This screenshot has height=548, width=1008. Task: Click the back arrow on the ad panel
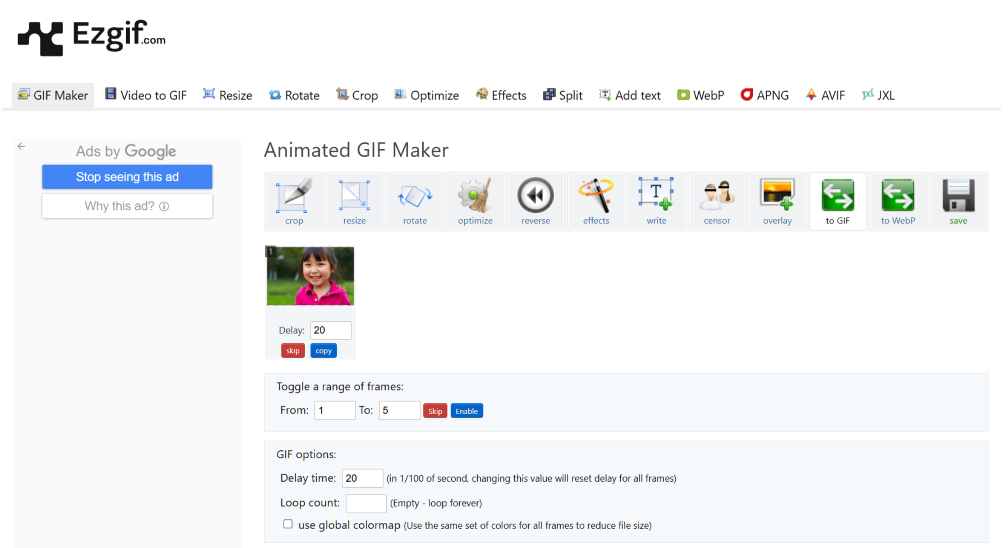[x=21, y=146]
